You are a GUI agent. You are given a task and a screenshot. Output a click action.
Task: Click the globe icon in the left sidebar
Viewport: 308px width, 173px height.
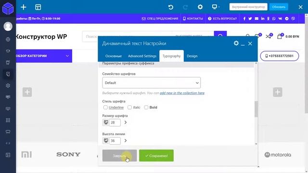[x=8, y=39]
